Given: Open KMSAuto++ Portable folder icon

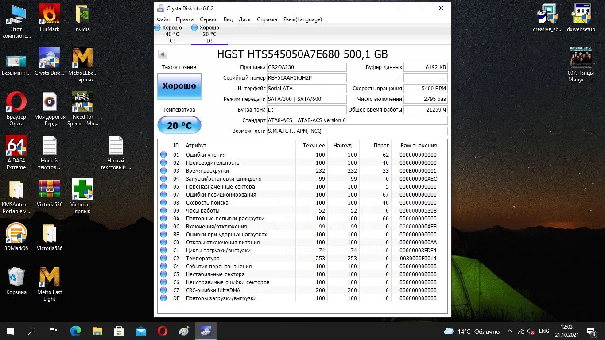Looking at the screenshot, I should [16, 197].
